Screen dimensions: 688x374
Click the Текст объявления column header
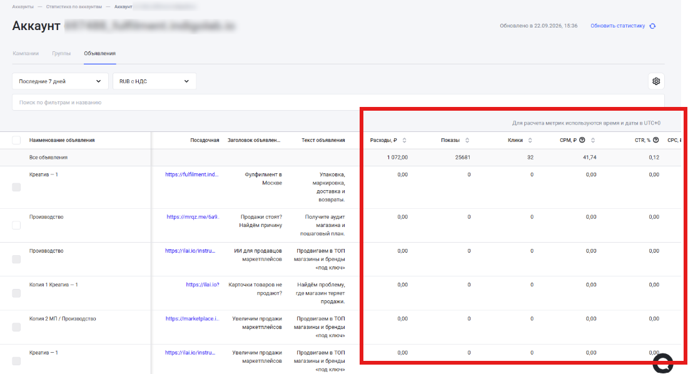323,140
